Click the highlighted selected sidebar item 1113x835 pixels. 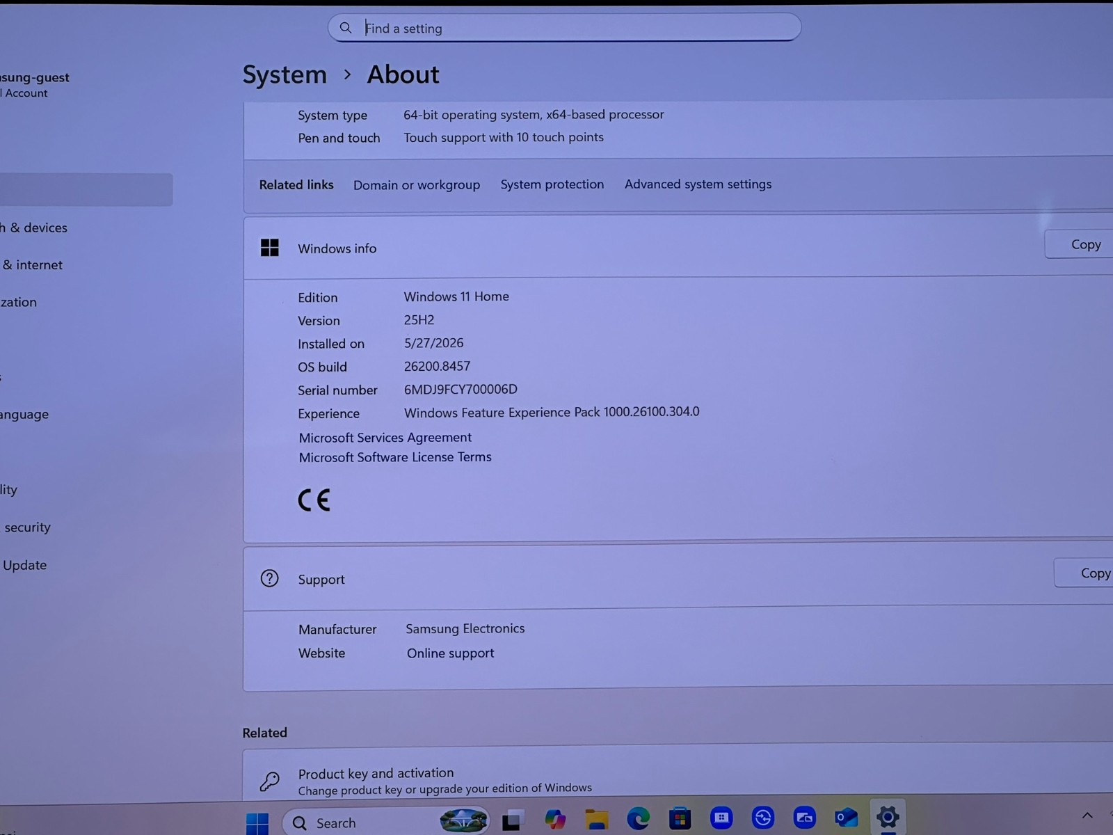86,189
